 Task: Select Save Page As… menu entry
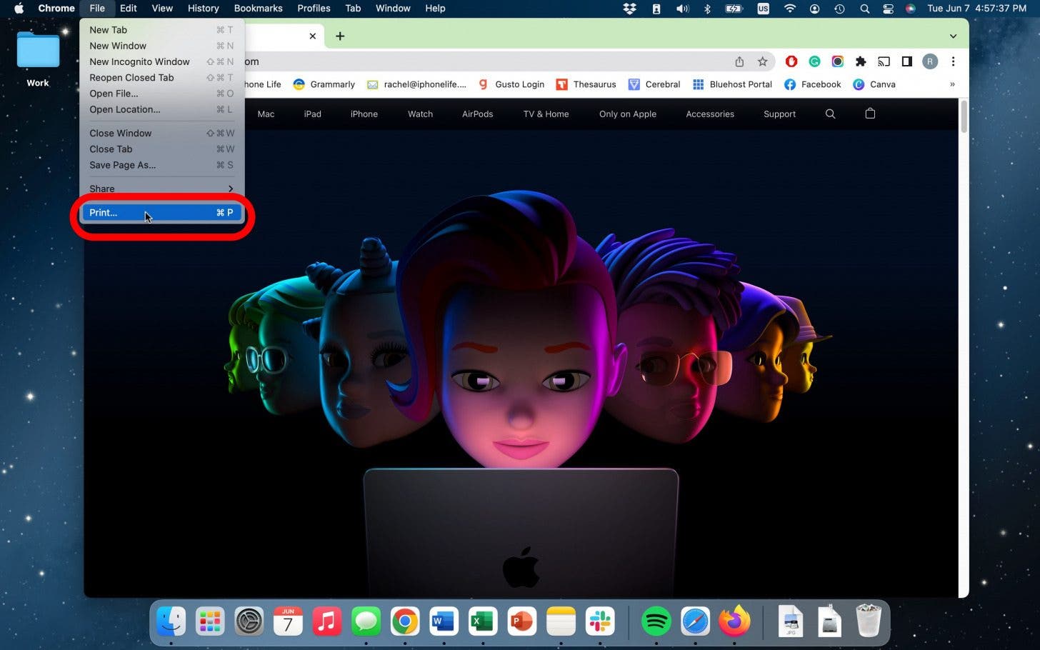coord(123,165)
